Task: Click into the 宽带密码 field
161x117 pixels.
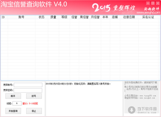Action: 28,90
